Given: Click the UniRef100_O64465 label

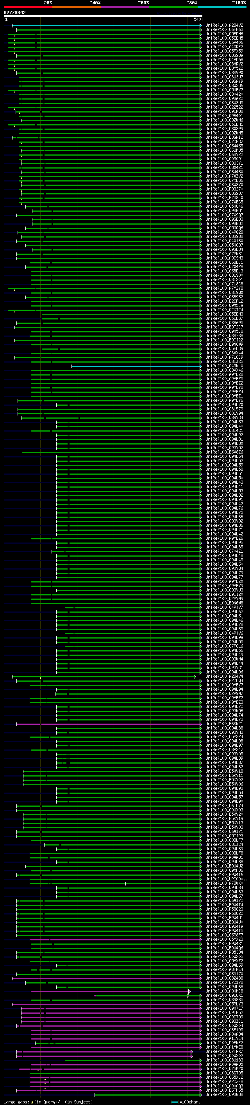Looking at the screenshot, I should pyautogui.click(x=224, y=146).
